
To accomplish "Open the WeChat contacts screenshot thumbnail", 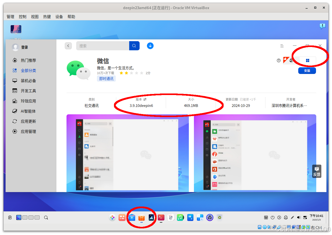I will click(x=128, y=153).
